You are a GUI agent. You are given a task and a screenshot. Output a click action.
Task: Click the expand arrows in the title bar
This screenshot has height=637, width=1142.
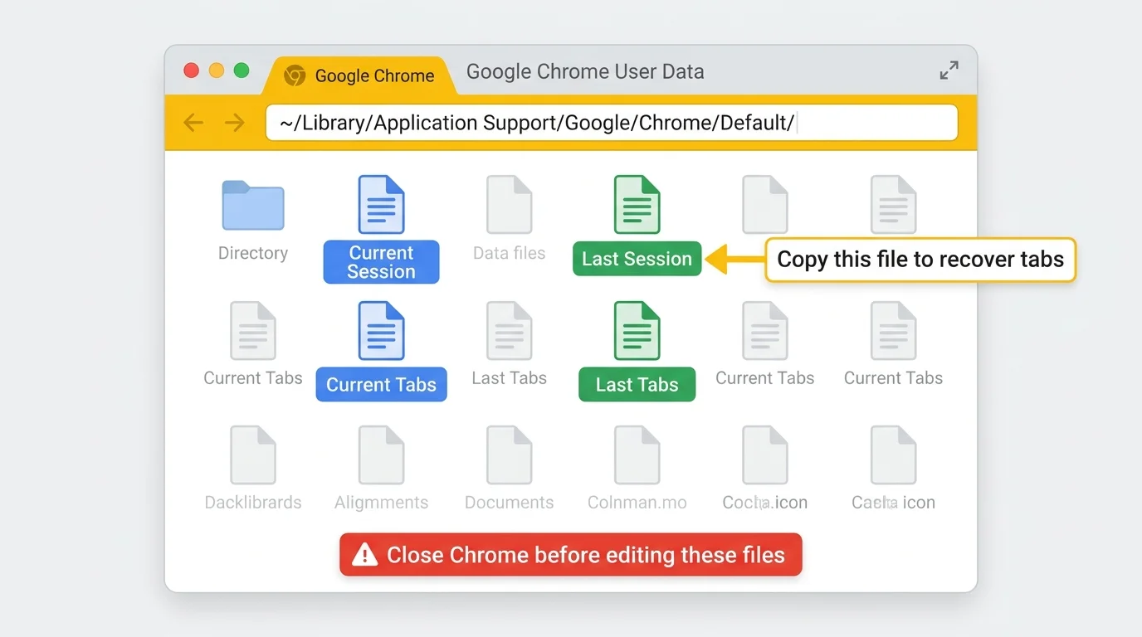(x=949, y=70)
